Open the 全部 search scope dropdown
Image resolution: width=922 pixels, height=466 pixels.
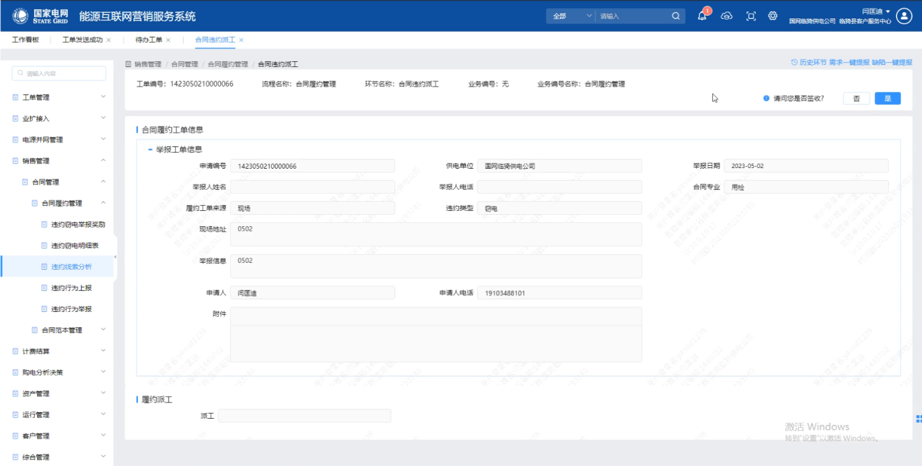pos(570,16)
